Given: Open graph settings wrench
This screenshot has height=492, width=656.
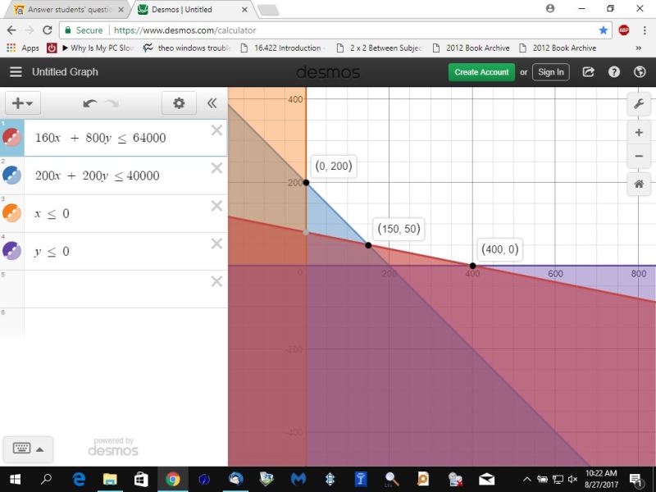Looking at the screenshot, I should pyautogui.click(x=639, y=104).
